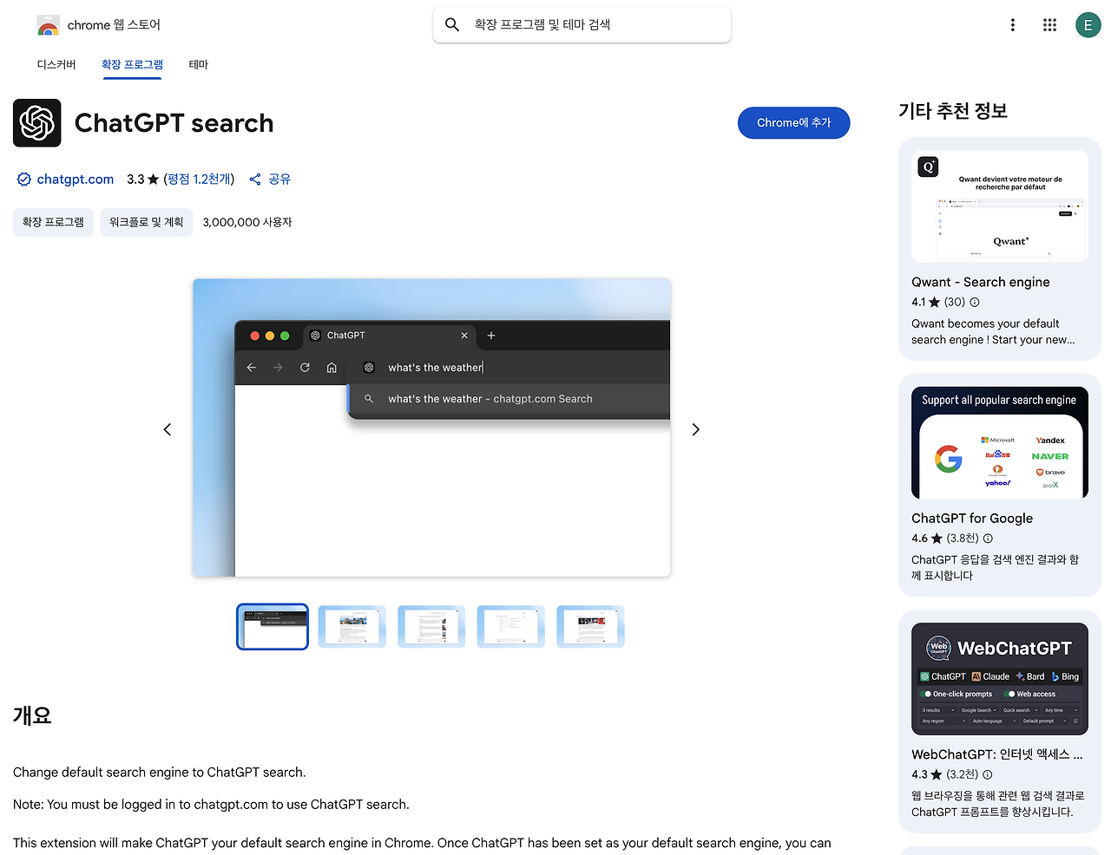Click the Chrome에 추가 button
1111x855 pixels.
pyautogui.click(x=793, y=123)
